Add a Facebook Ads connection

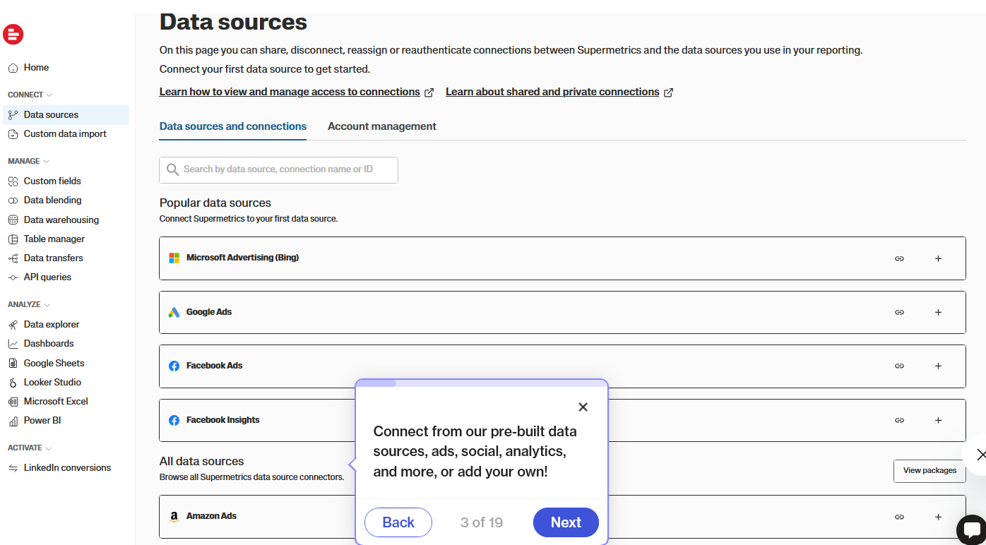(x=938, y=366)
